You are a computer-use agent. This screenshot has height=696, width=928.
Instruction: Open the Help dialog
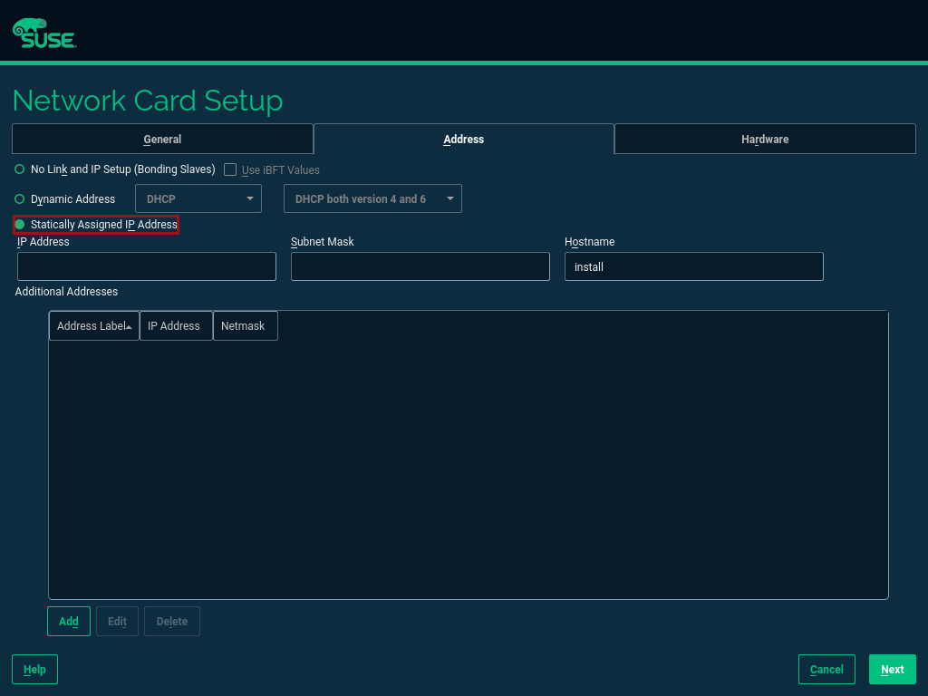point(34,669)
